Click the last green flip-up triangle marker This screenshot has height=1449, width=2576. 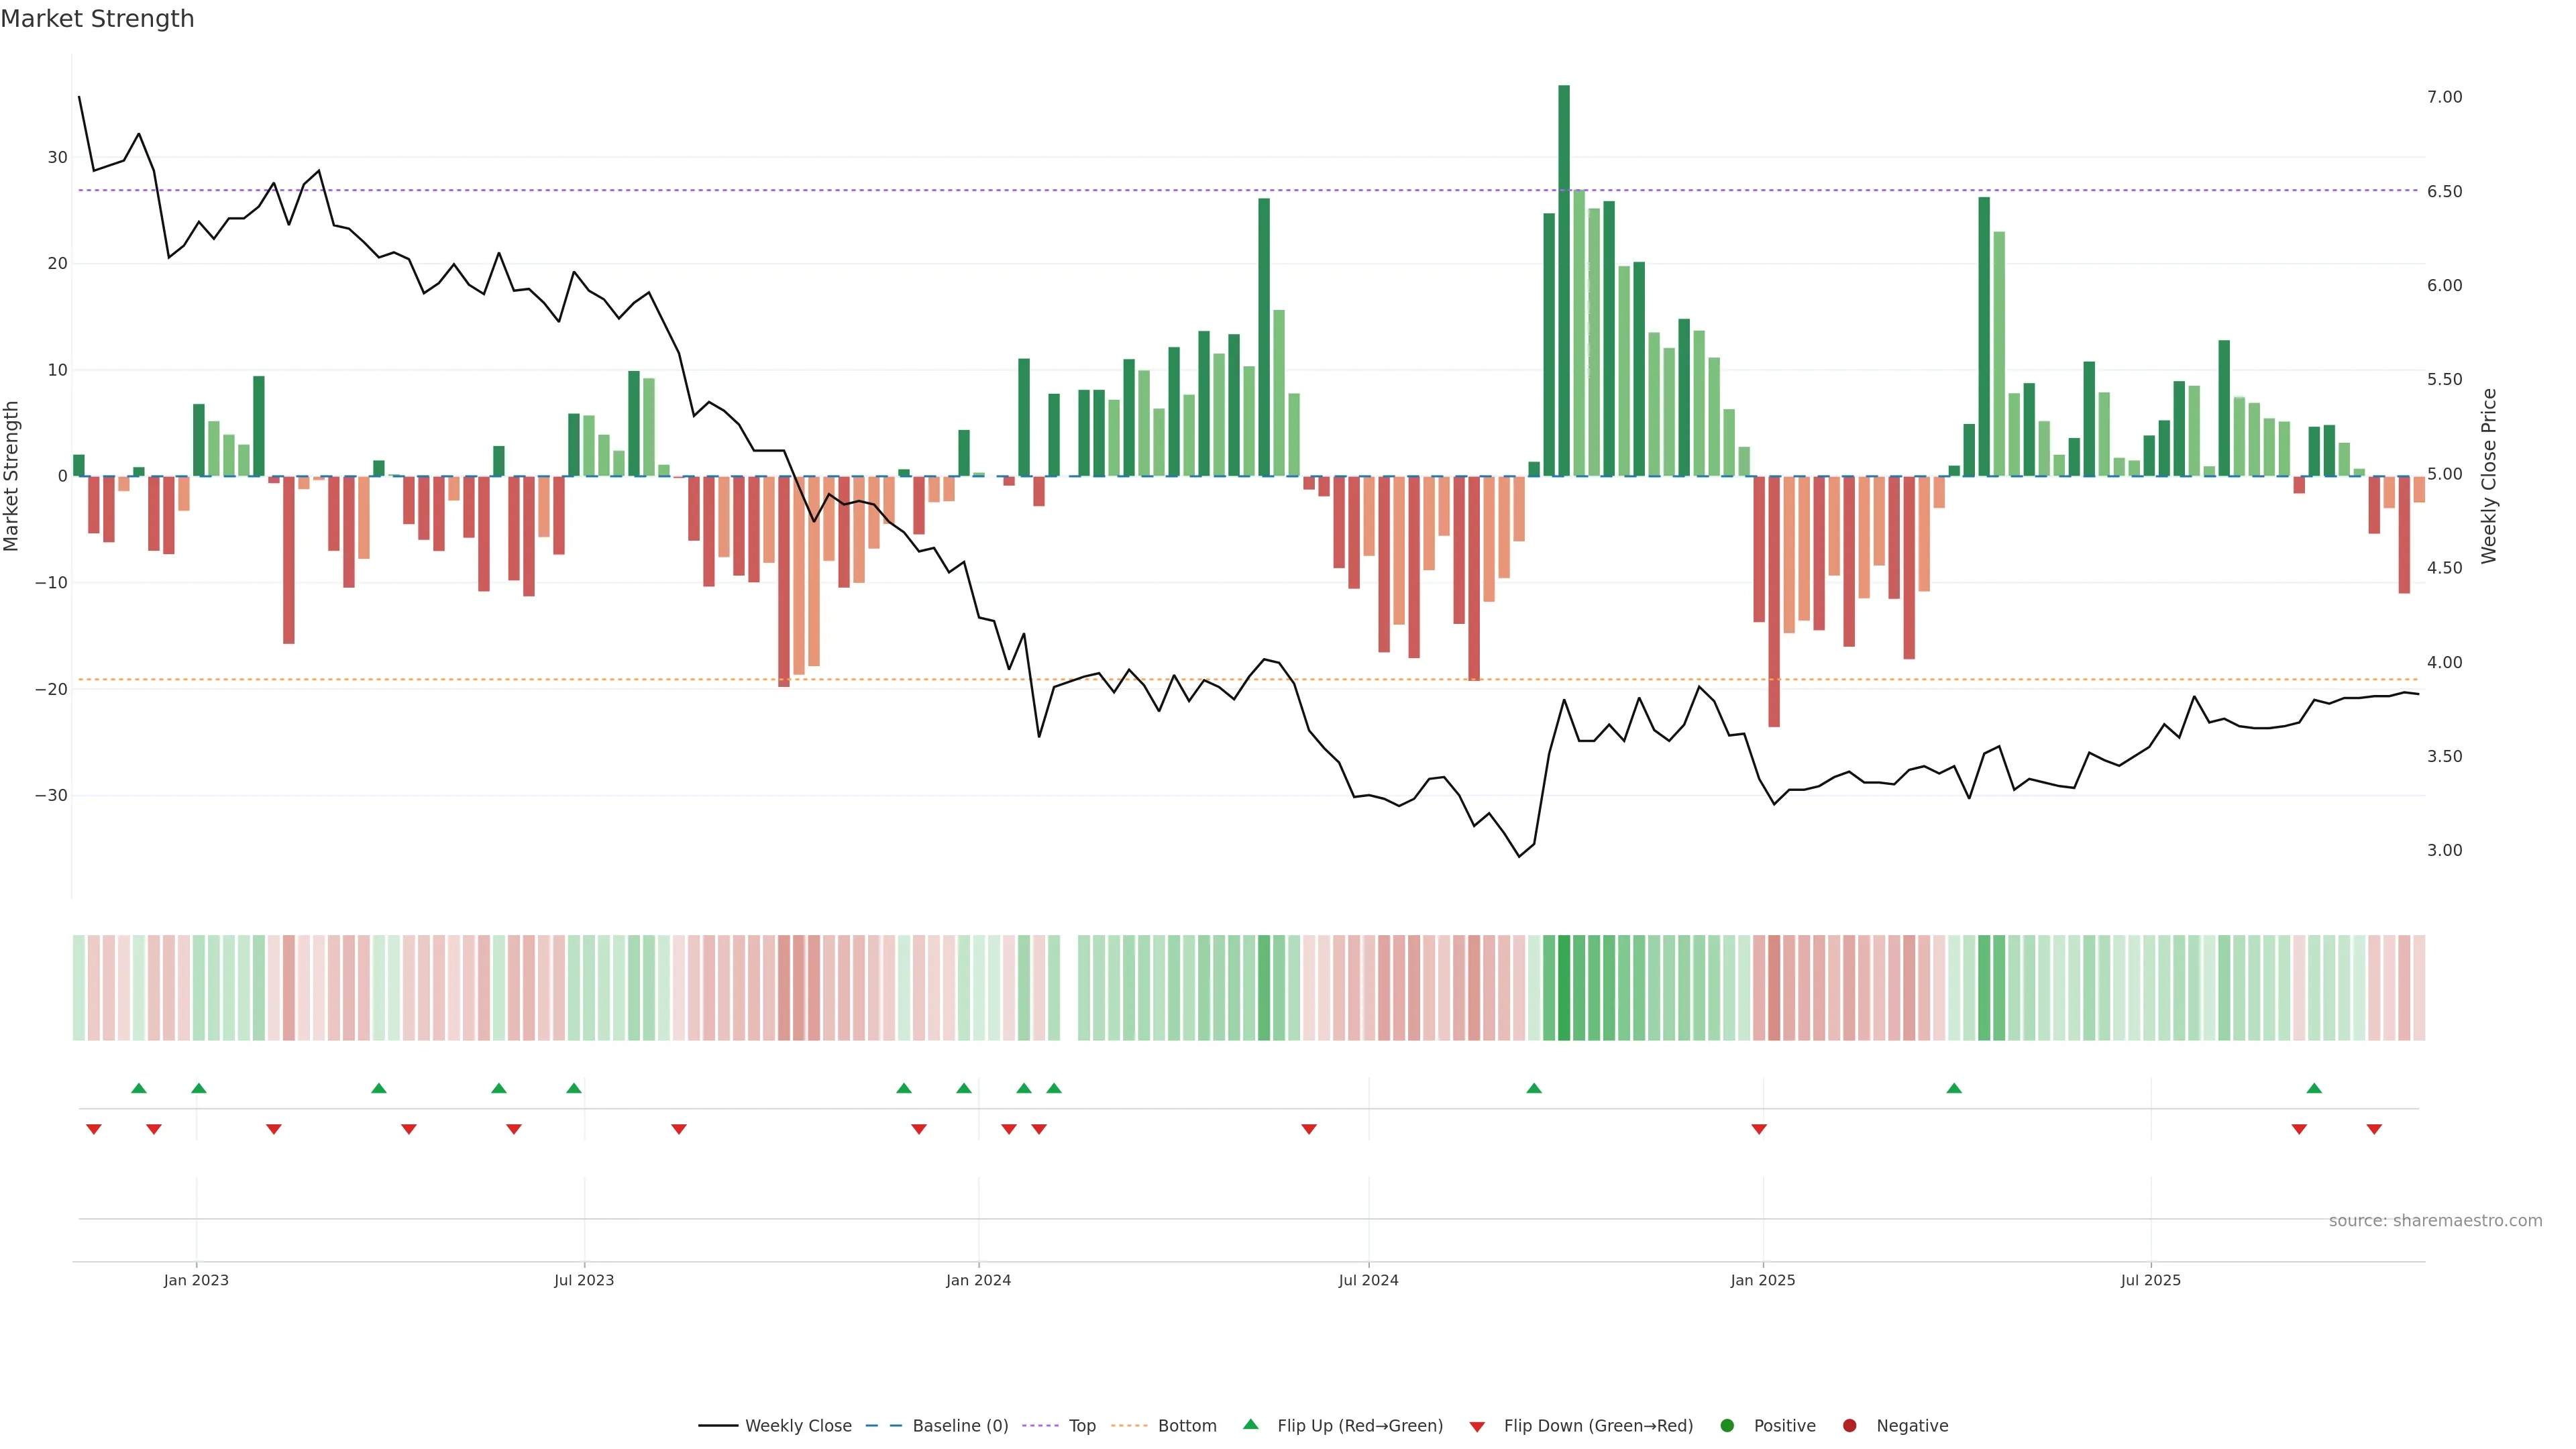tap(2314, 1088)
